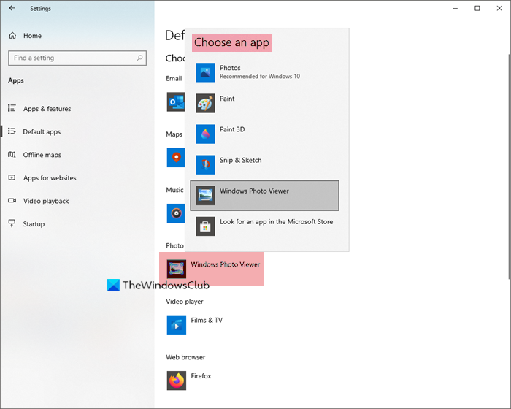Click the Outlook email app icon

click(x=175, y=102)
